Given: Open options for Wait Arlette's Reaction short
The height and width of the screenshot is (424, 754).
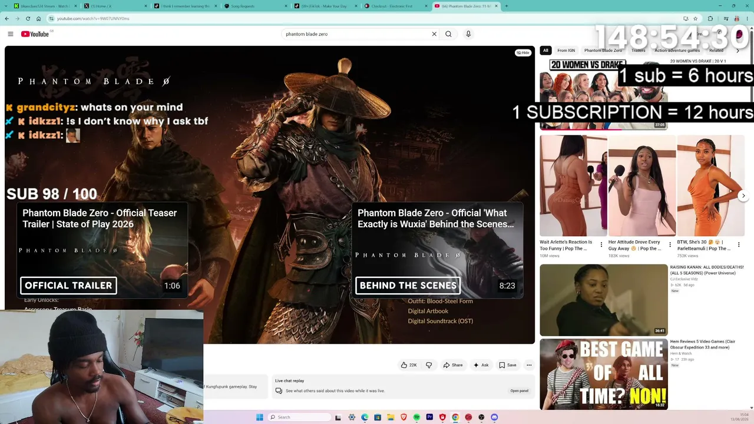Looking at the screenshot, I should [601, 244].
